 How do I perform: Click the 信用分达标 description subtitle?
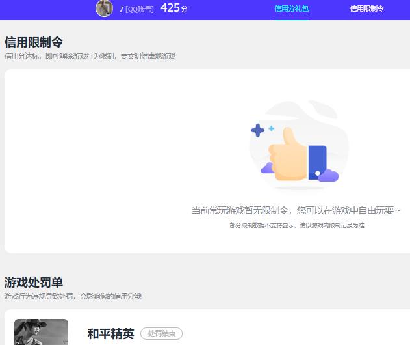(90, 56)
